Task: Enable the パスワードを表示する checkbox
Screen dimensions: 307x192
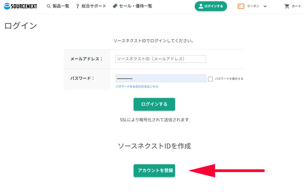Action: pos(210,79)
